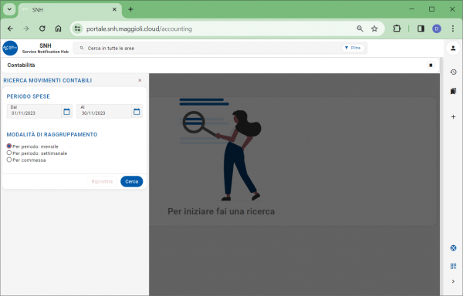Click the Cerca button

point(132,182)
